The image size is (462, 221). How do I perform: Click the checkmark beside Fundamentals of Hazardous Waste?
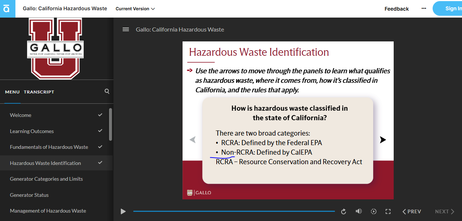tap(100, 147)
